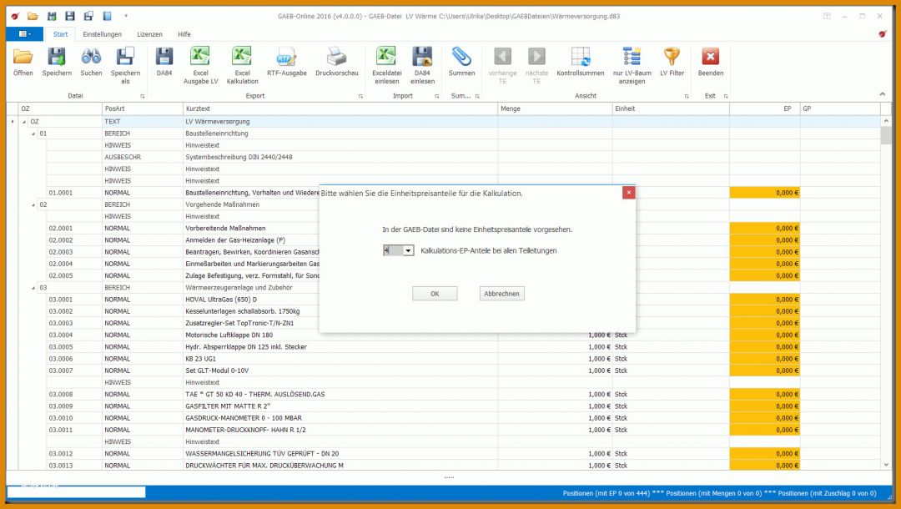
Task: Click the PosArt column header
Action: (x=143, y=108)
